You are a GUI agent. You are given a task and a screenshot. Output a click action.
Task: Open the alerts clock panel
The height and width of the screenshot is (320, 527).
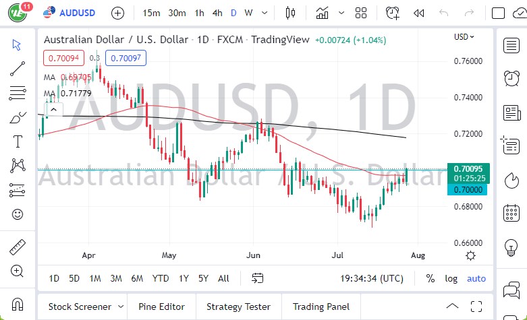(511, 79)
